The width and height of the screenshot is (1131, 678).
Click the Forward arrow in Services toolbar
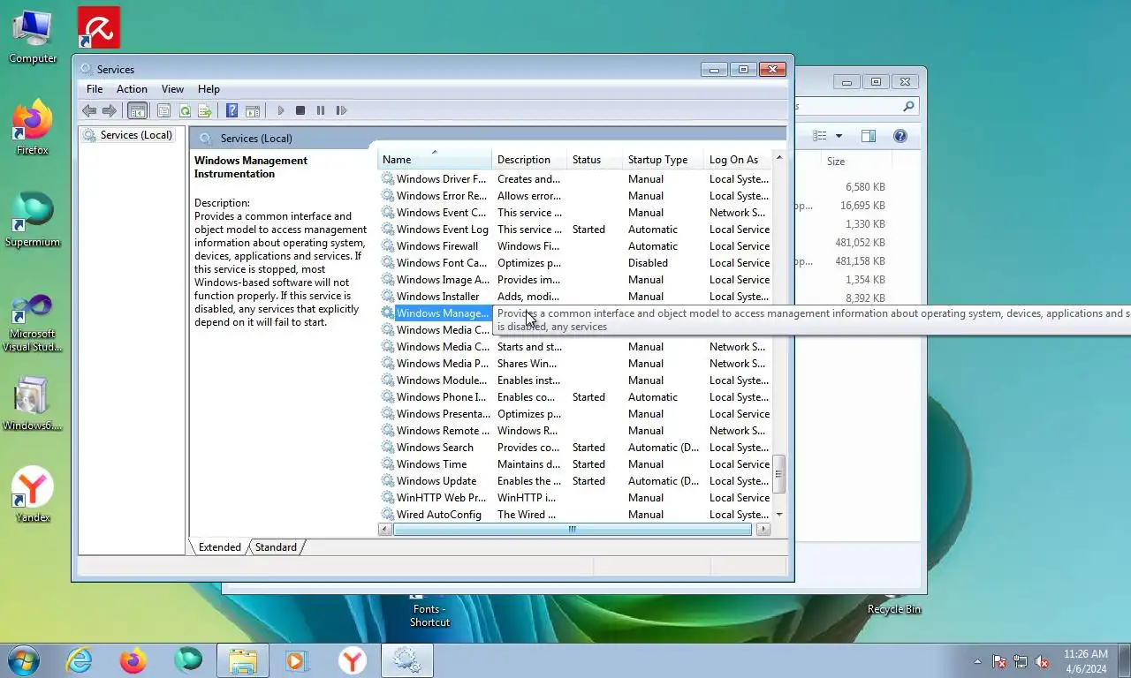point(110,110)
